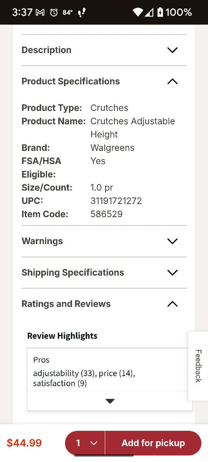
Task: Tap the alarm clock status icon
Action: tap(54, 12)
